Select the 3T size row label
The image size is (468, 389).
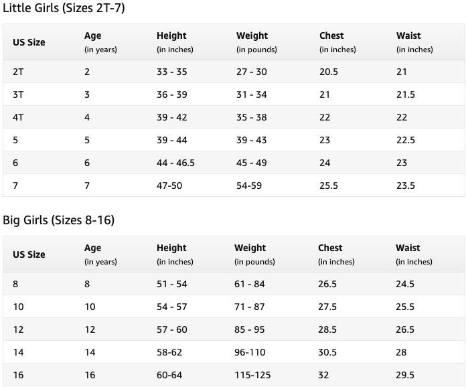[x=18, y=94]
